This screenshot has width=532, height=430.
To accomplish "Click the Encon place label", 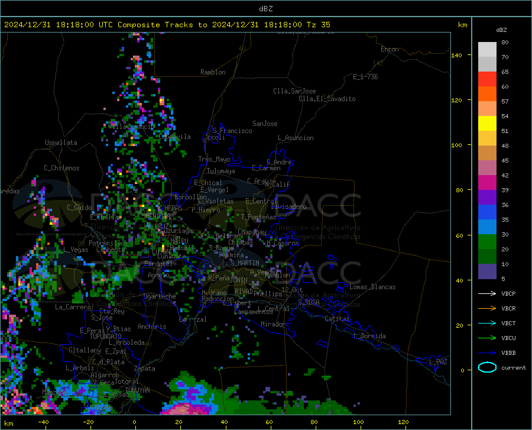I will tap(390, 49).
